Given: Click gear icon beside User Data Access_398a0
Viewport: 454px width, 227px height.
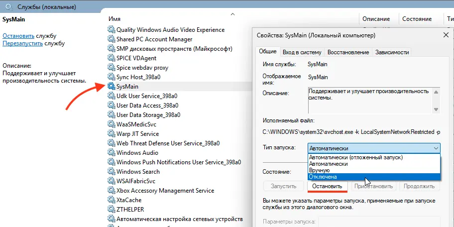Looking at the screenshot, I should coord(111,105).
